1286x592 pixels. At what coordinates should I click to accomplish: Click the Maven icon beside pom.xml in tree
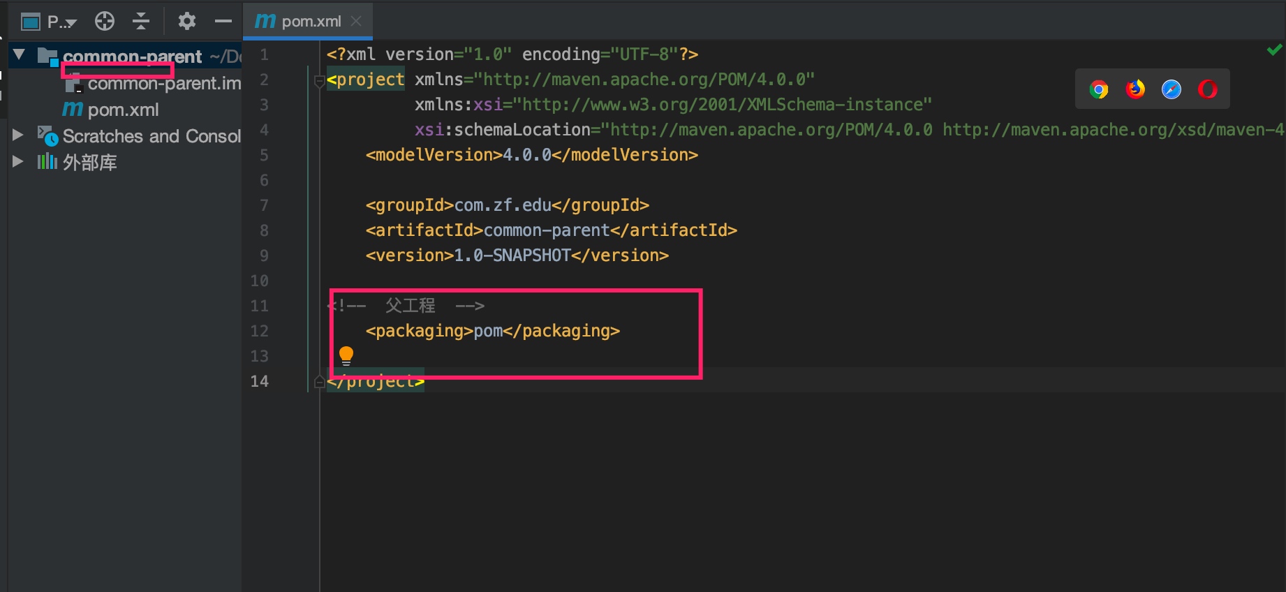tap(73, 109)
